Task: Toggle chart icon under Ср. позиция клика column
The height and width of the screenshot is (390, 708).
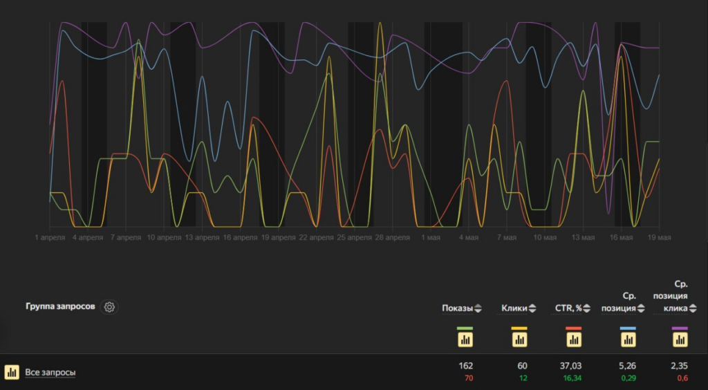Action: [680, 340]
